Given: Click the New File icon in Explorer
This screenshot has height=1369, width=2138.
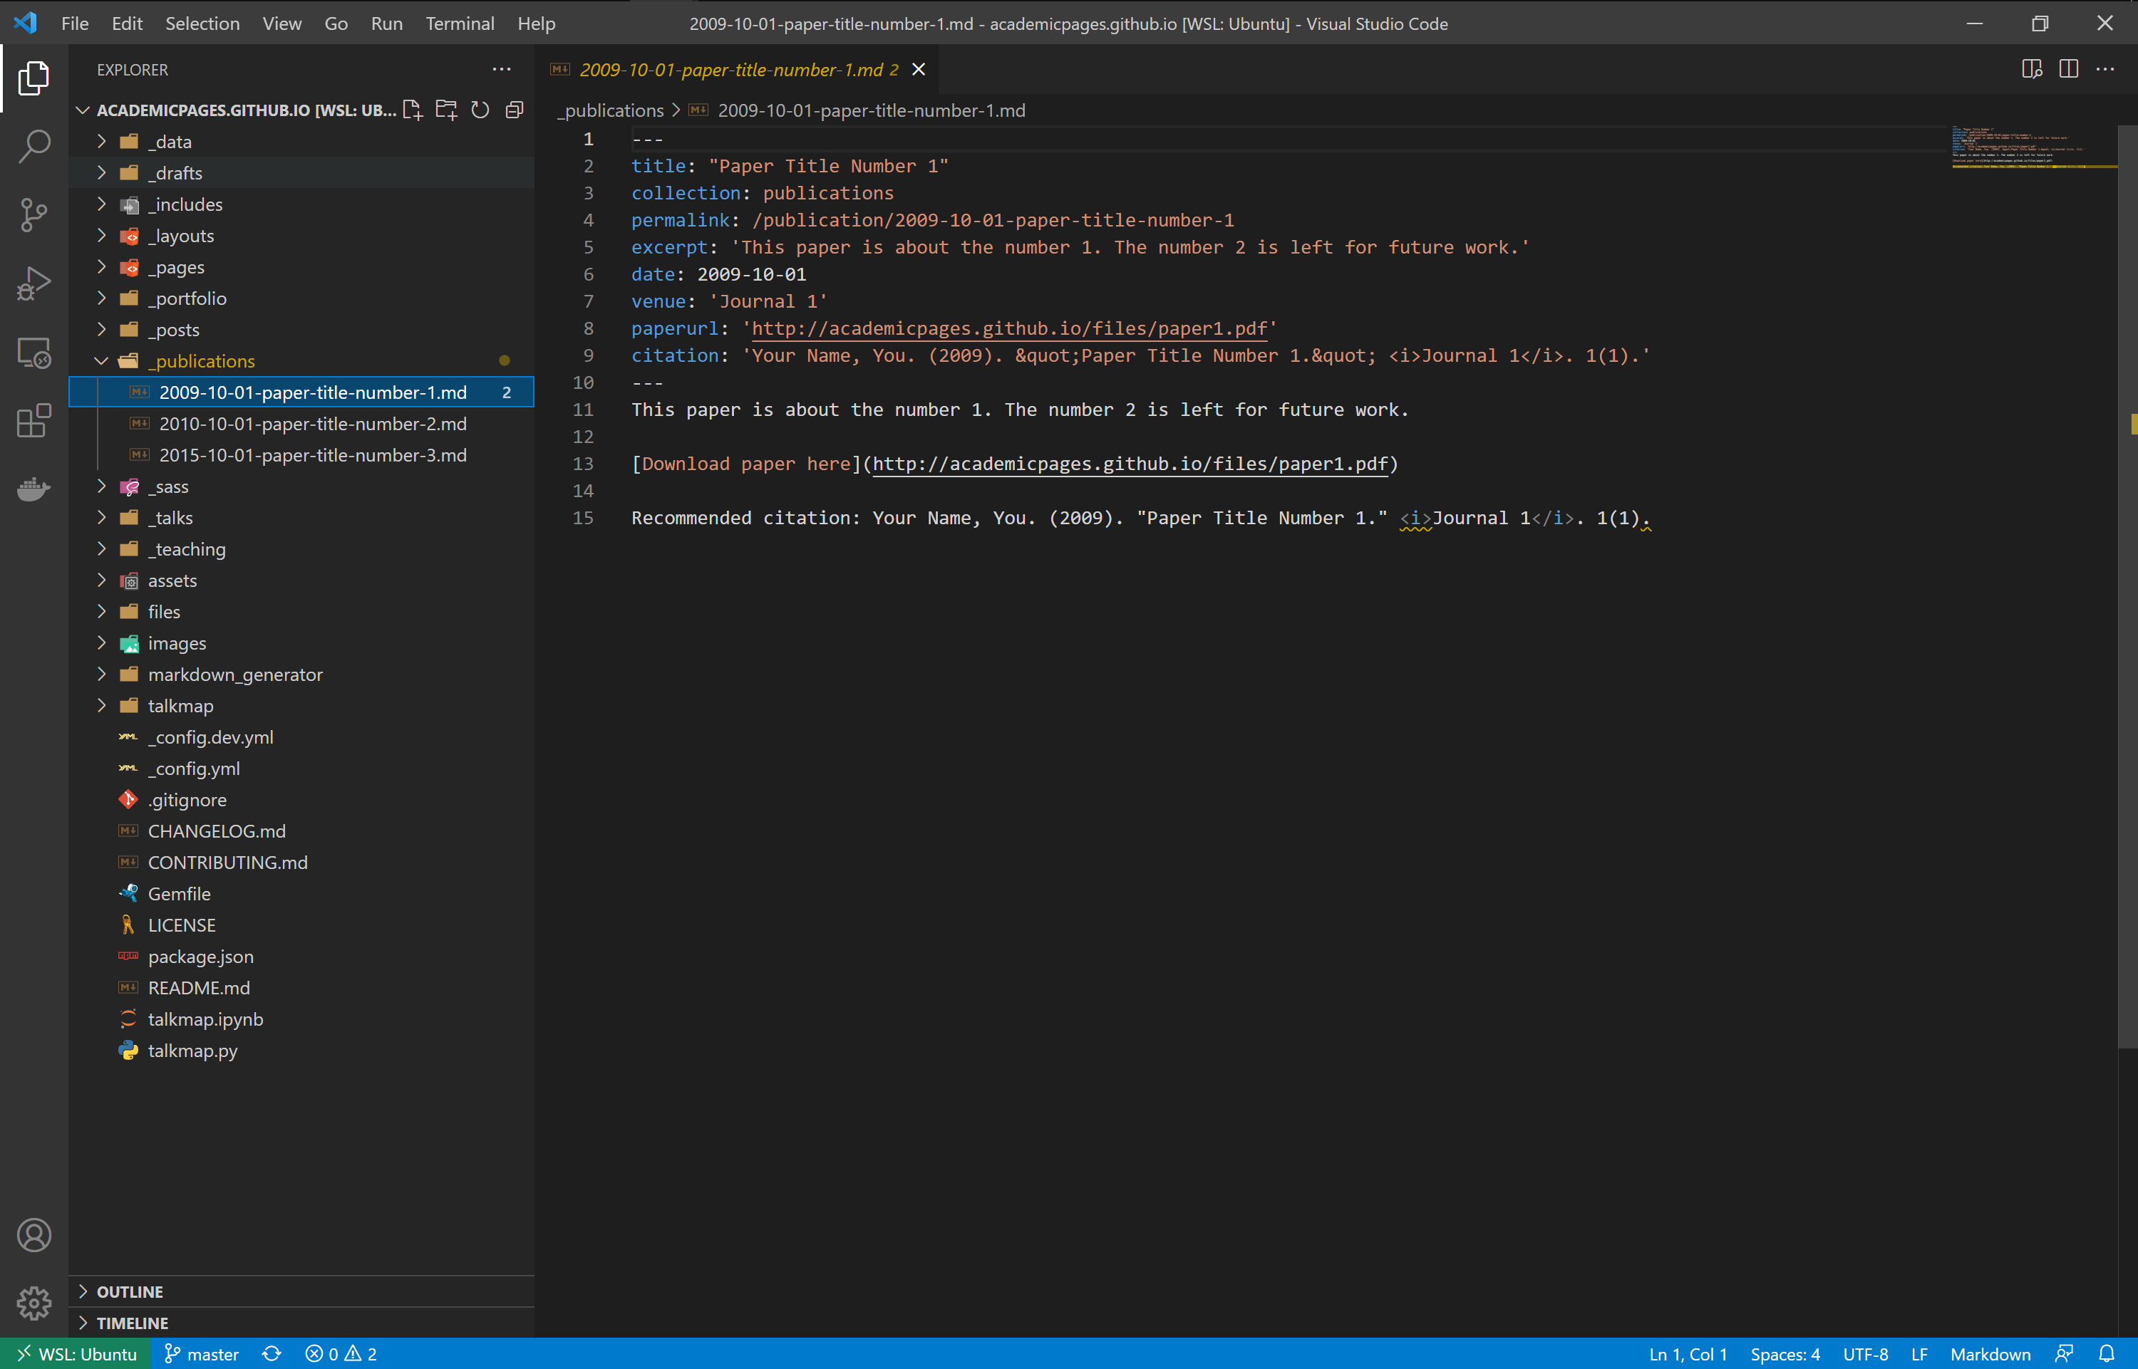Looking at the screenshot, I should click(413, 110).
